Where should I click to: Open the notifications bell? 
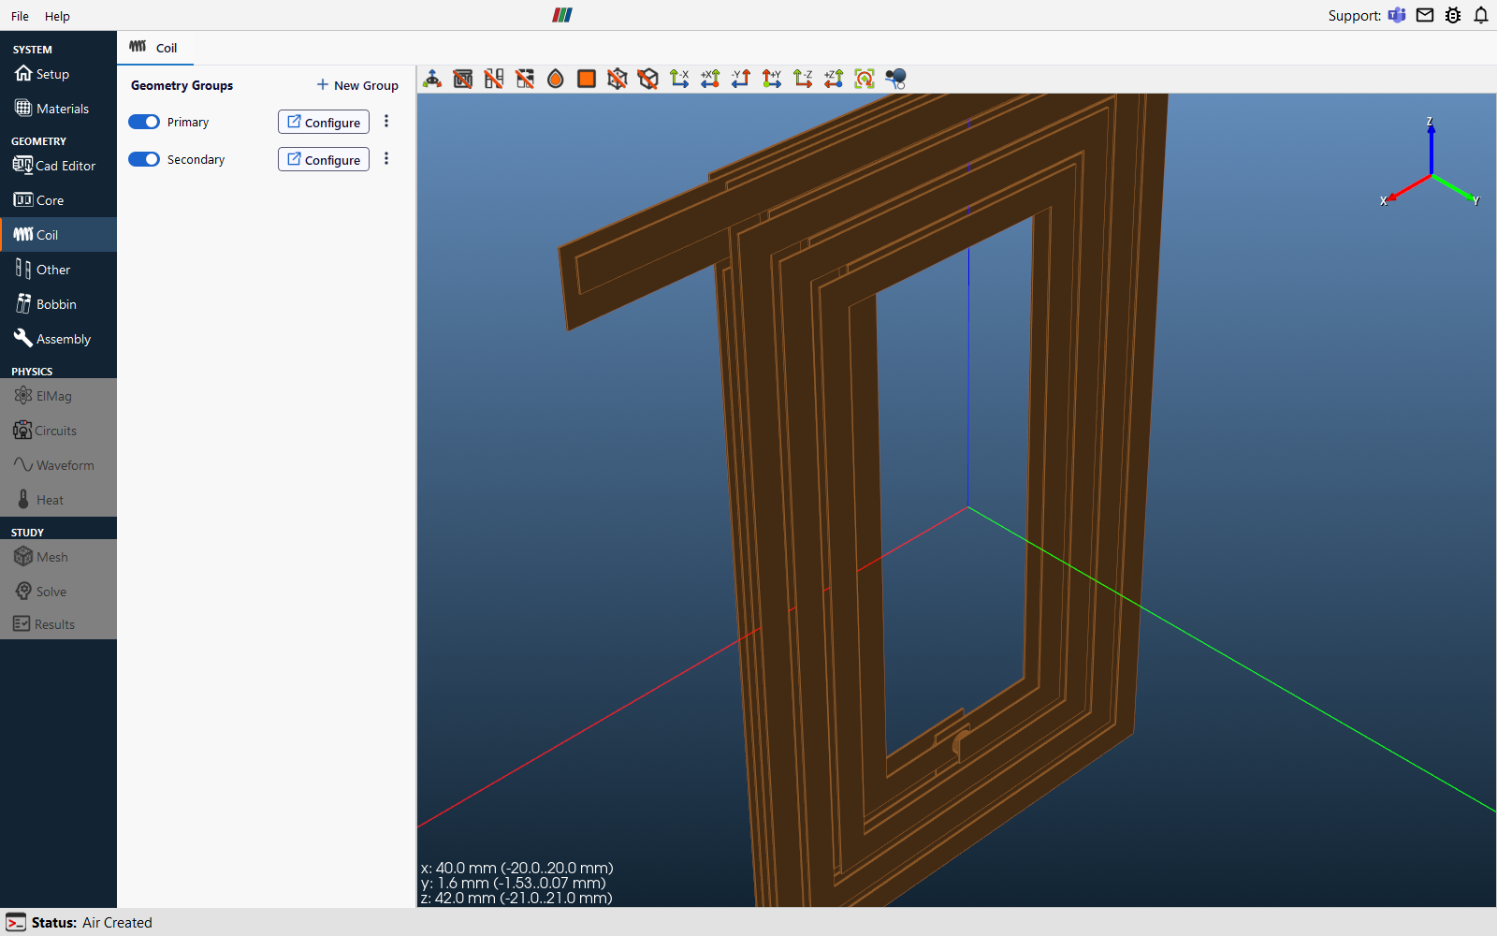tap(1481, 15)
